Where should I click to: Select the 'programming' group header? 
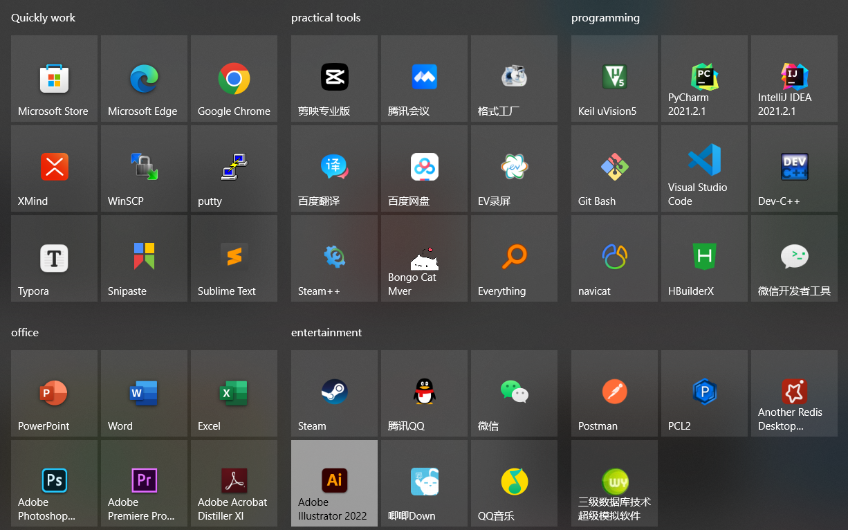(605, 18)
